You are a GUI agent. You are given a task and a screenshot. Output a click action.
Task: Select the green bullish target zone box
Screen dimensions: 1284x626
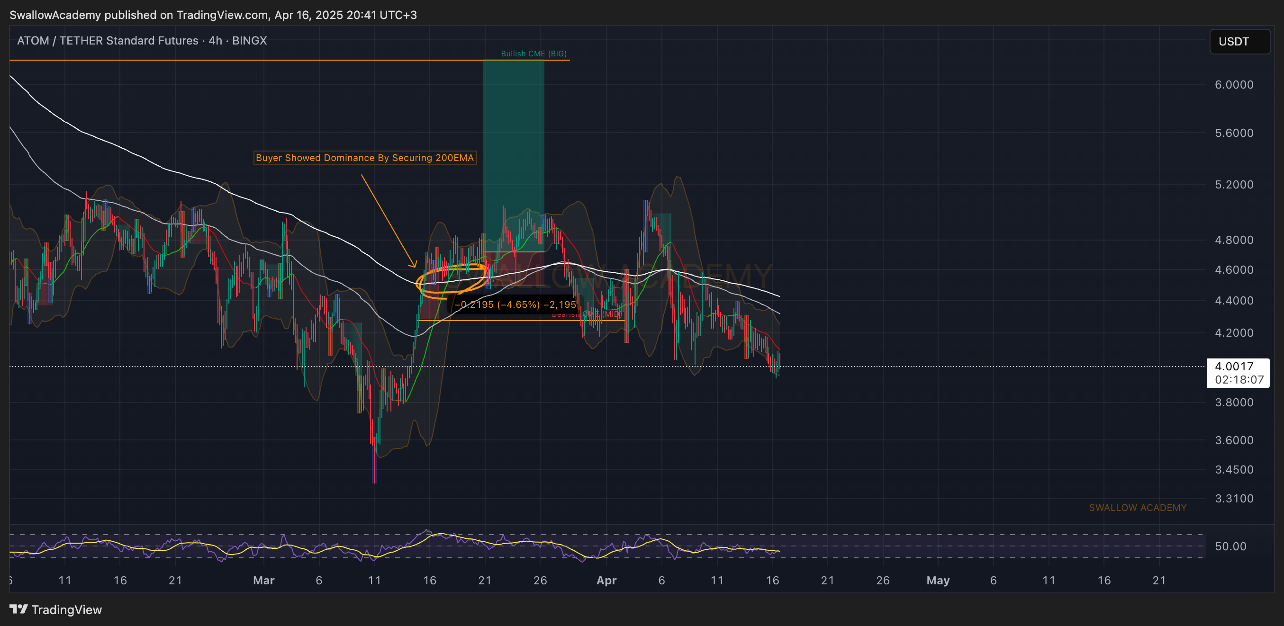(x=513, y=155)
